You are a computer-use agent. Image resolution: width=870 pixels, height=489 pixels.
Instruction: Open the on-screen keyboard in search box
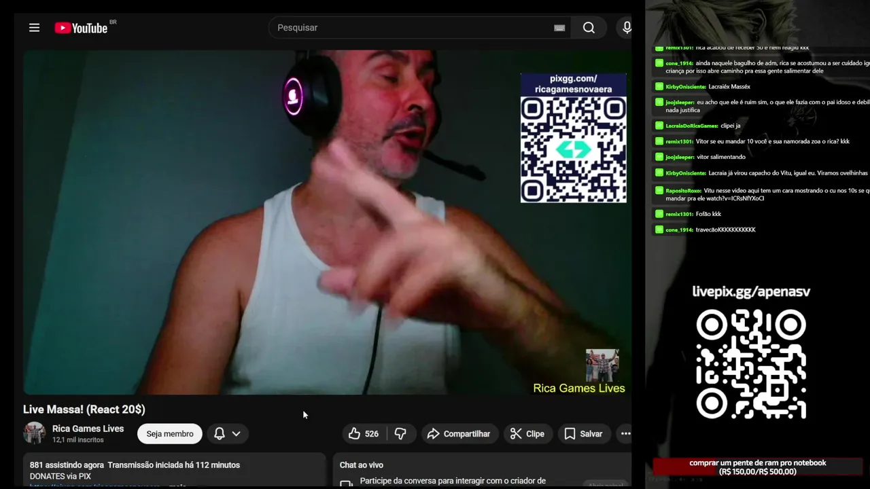pos(559,28)
